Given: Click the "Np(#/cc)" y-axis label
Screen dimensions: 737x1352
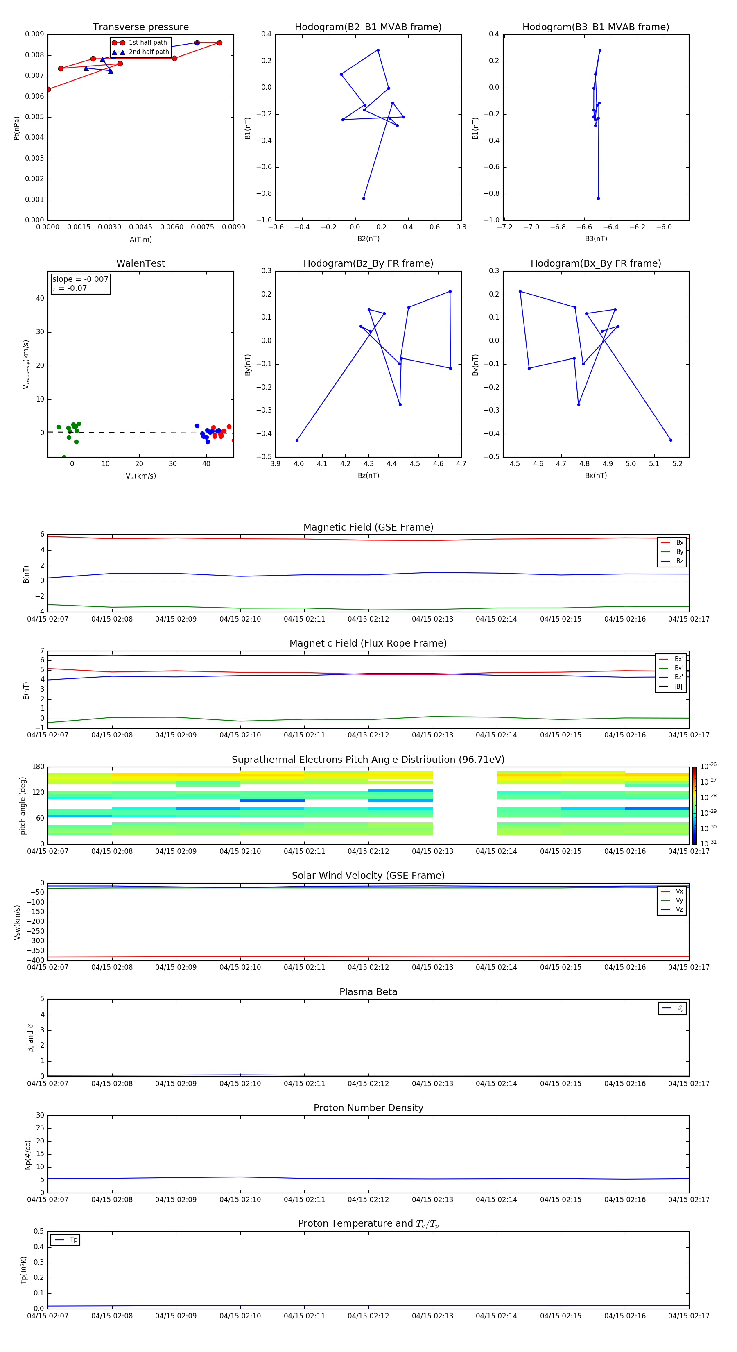Looking at the screenshot, I should pyautogui.click(x=28, y=1155).
